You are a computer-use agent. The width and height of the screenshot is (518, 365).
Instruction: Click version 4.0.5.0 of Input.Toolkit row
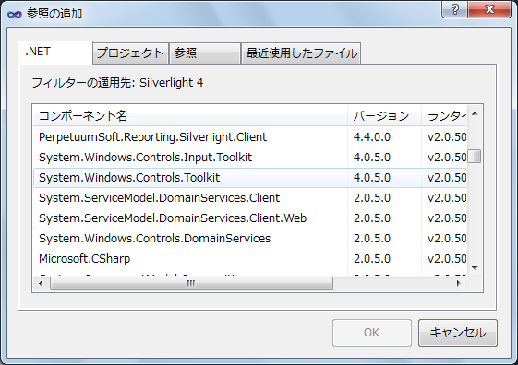(x=372, y=158)
